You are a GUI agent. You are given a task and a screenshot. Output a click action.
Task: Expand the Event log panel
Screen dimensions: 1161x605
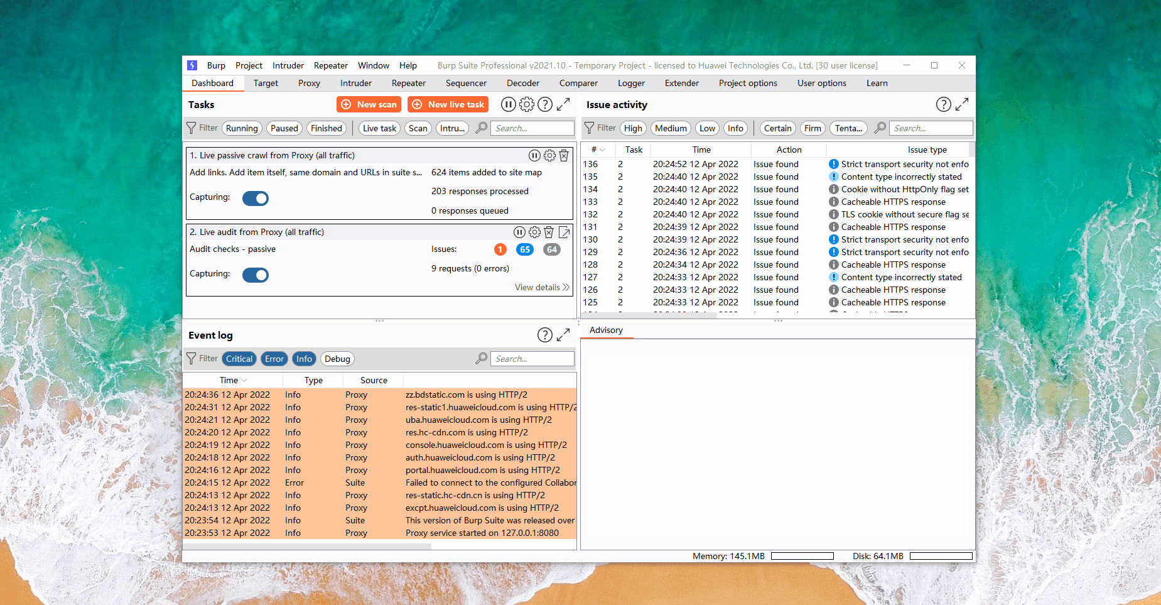pyautogui.click(x=563, y=335)
